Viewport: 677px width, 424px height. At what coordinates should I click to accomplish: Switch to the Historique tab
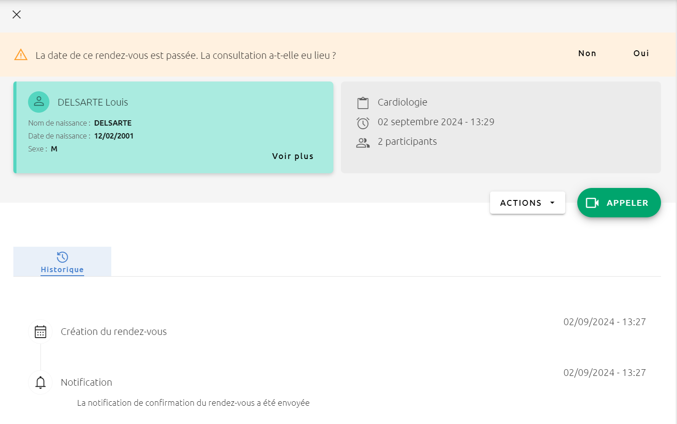click(x=62, y=261)
